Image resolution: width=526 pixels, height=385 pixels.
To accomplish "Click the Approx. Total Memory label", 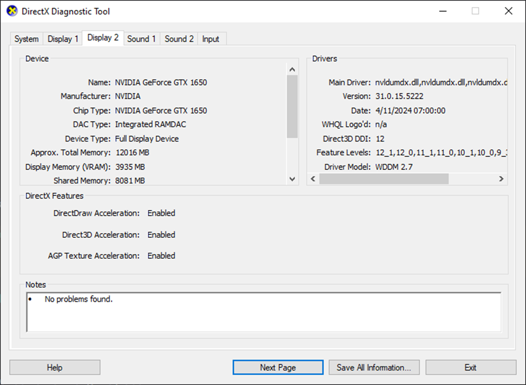I will 71,153.
